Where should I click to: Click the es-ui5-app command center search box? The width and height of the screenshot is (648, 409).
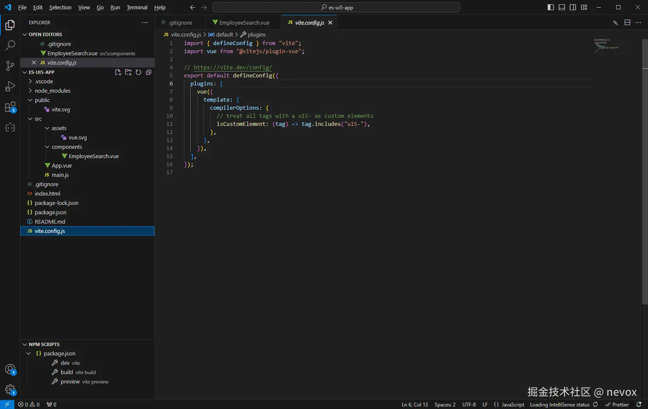click(336, 7)
